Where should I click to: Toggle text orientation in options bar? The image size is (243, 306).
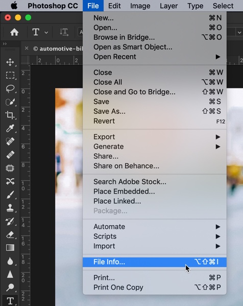tap(64, 32)
